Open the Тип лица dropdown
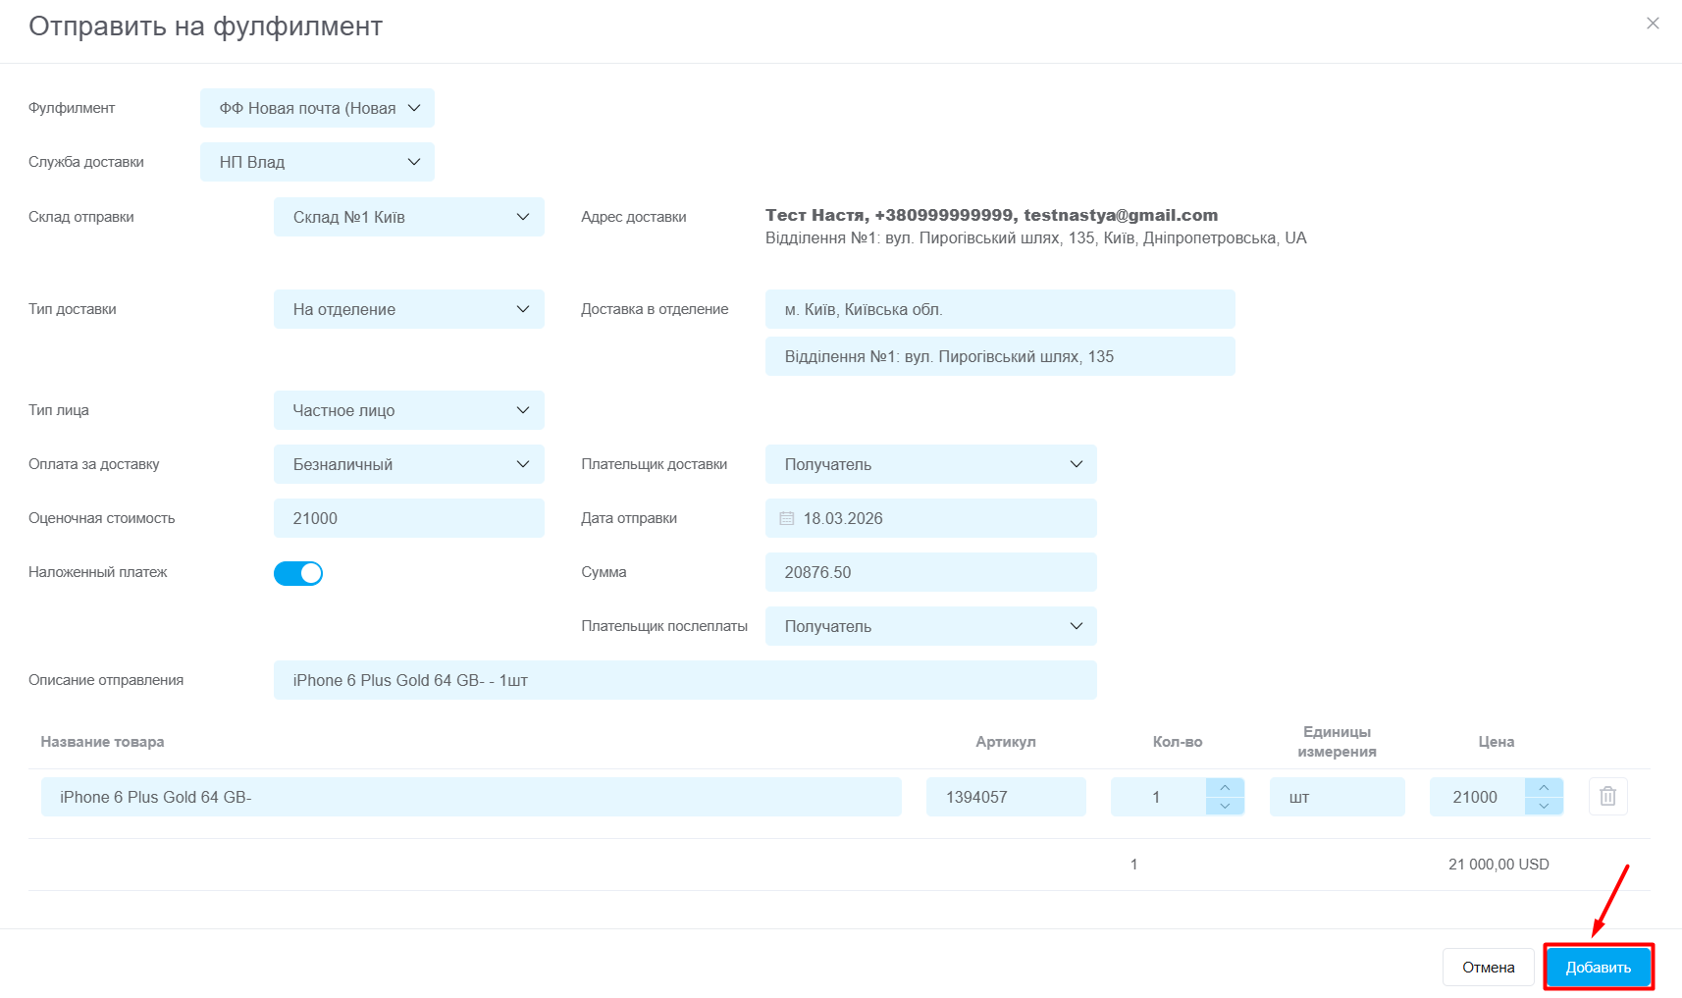1682x998 pixels. (x=408, y=410)
